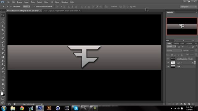
Task: Click the background color swatch
Action: [4, 95]
